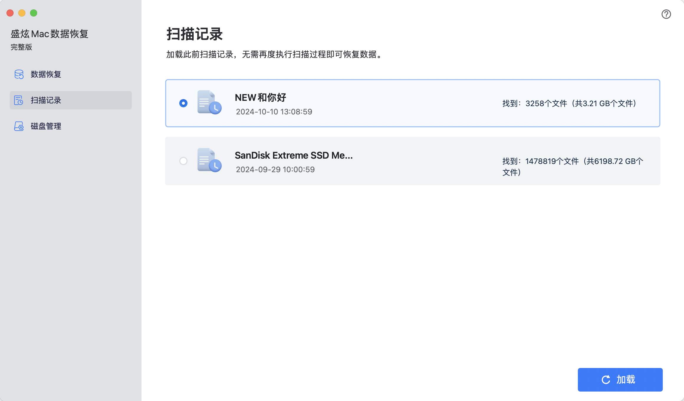Switch to the 扫描记录 section
Image resolution: width=684 pixels, height=401 pixels.
click(46, 100)
